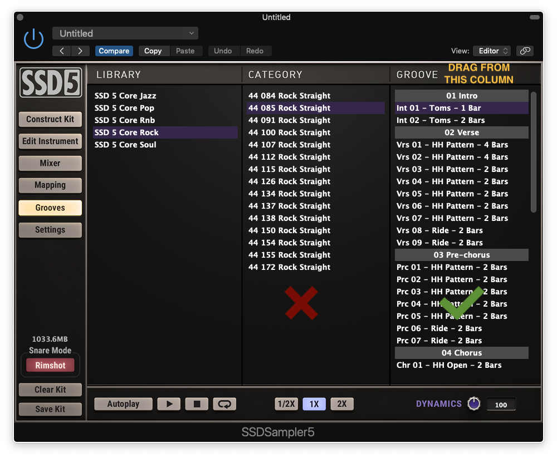Click the link chain icon button
The image size is (557, 458).
[x=525, y=51]
